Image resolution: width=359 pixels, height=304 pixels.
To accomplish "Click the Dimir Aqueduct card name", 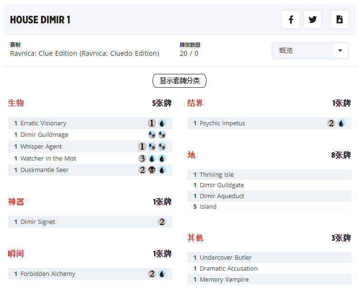I will click(222, 196).
